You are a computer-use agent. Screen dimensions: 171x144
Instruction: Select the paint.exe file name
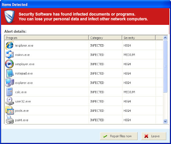(x=22, y=120)
